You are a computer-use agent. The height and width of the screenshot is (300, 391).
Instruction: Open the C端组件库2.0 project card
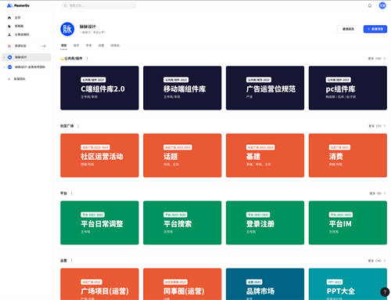(99, 88)
